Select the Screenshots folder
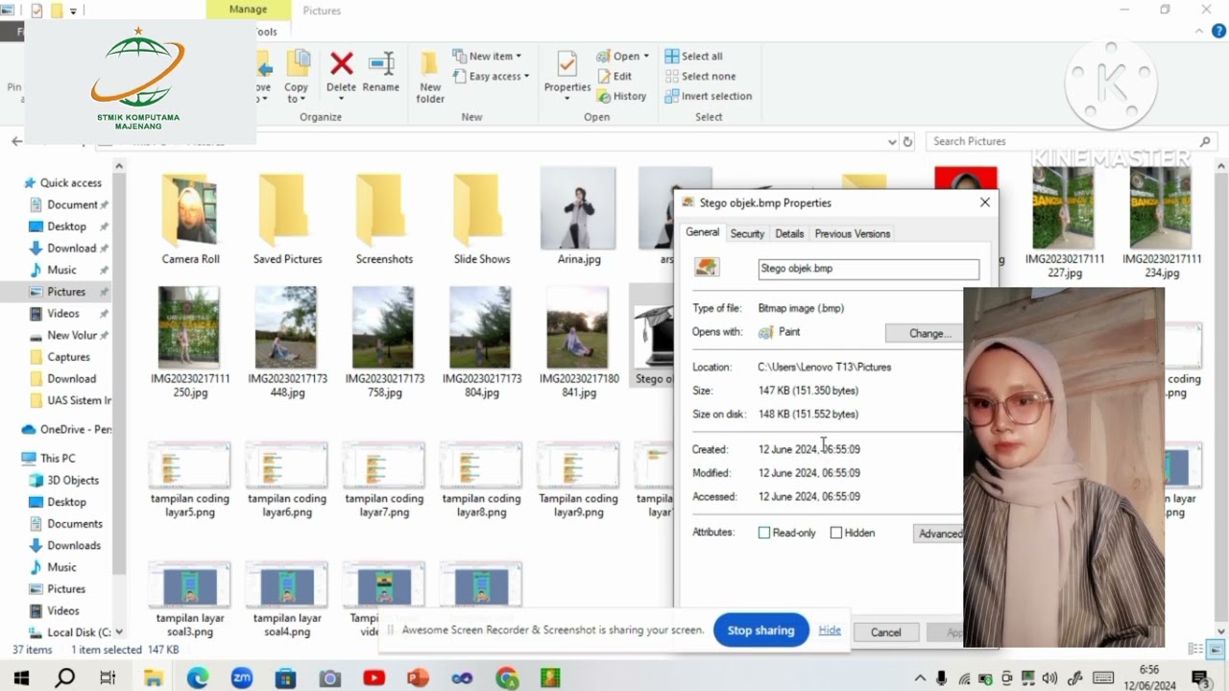The height and width of the screenshot is (691, 1229). [x=384, y=219]
